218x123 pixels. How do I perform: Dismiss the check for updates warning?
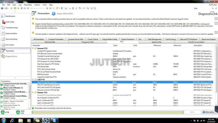click(x=216, y=33)
